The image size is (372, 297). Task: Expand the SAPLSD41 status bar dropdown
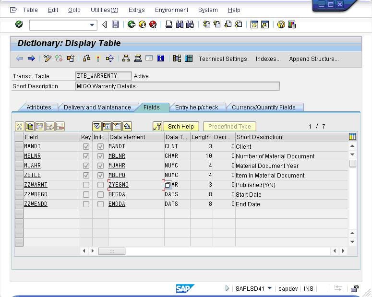pyautogui.click(x=270, y=288)
